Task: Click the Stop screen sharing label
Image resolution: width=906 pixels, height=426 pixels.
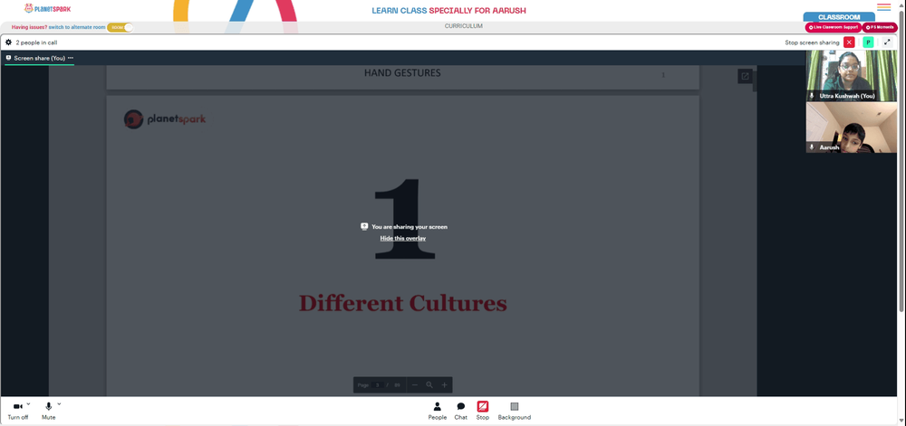Action: tap(812, 43)
